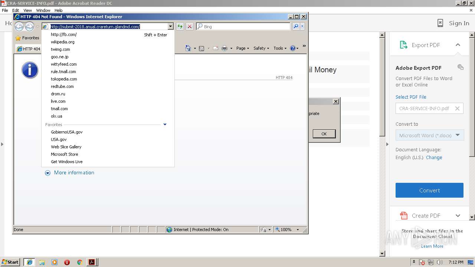Select the HTTP 404 browser tab

(x=28, y=49)
